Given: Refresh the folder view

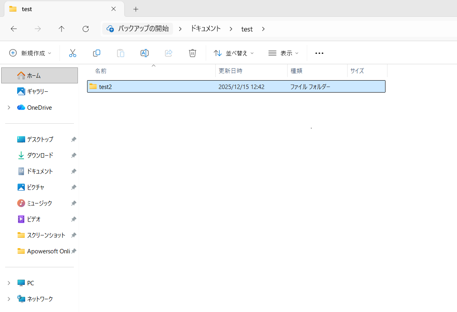Looking at the screenshot, I should (x=85, y=29).
